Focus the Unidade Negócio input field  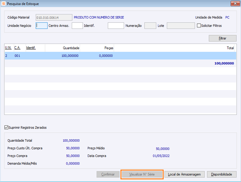coord(41,26)
